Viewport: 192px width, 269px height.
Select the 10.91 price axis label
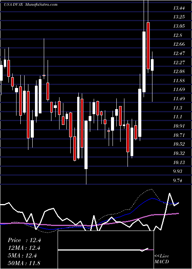point(179,126)
